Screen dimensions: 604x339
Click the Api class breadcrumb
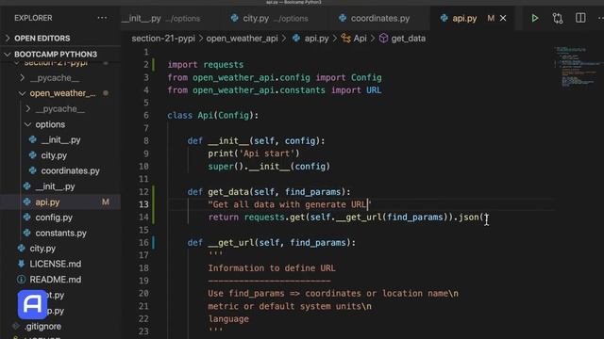coord(360,39)
